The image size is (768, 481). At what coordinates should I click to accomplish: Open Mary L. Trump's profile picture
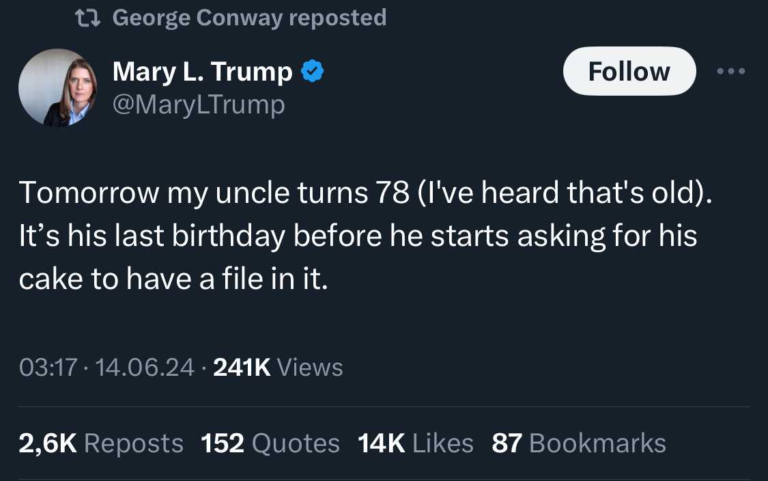(57, 87)
